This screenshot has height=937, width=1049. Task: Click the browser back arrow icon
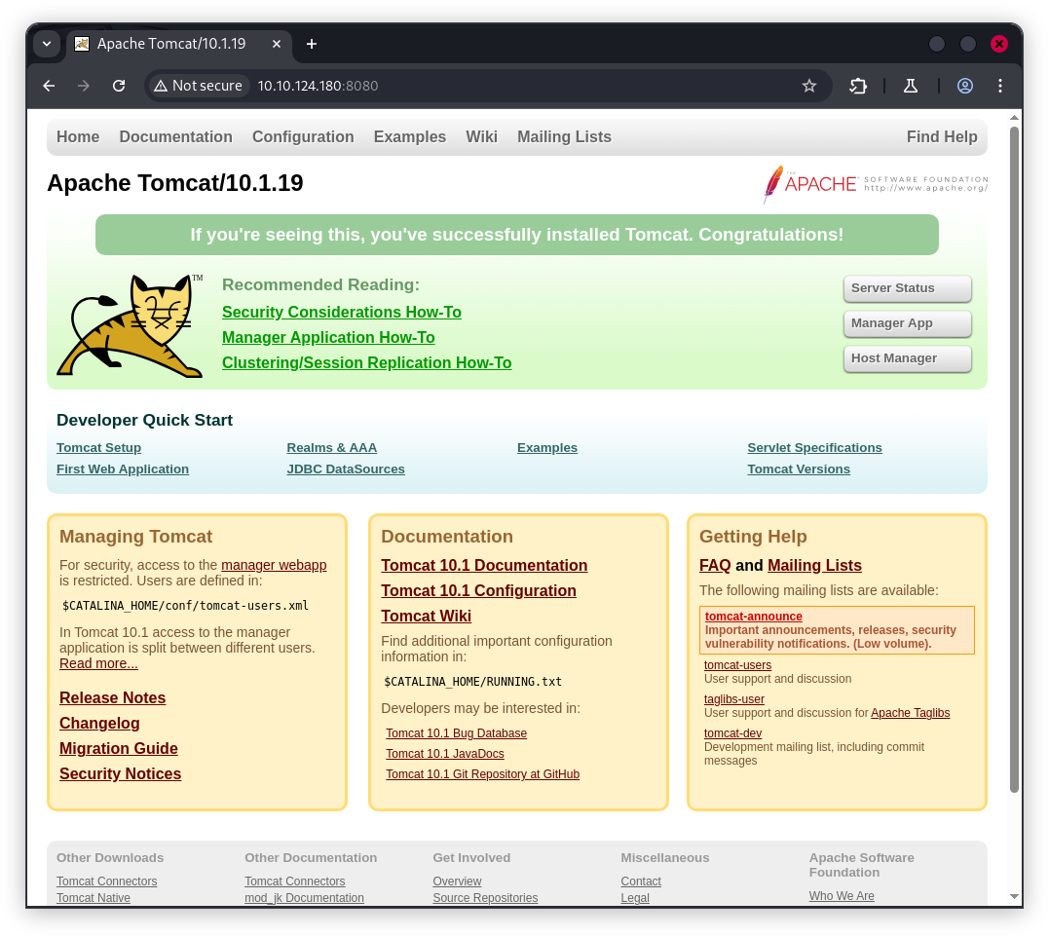(49, 86)
